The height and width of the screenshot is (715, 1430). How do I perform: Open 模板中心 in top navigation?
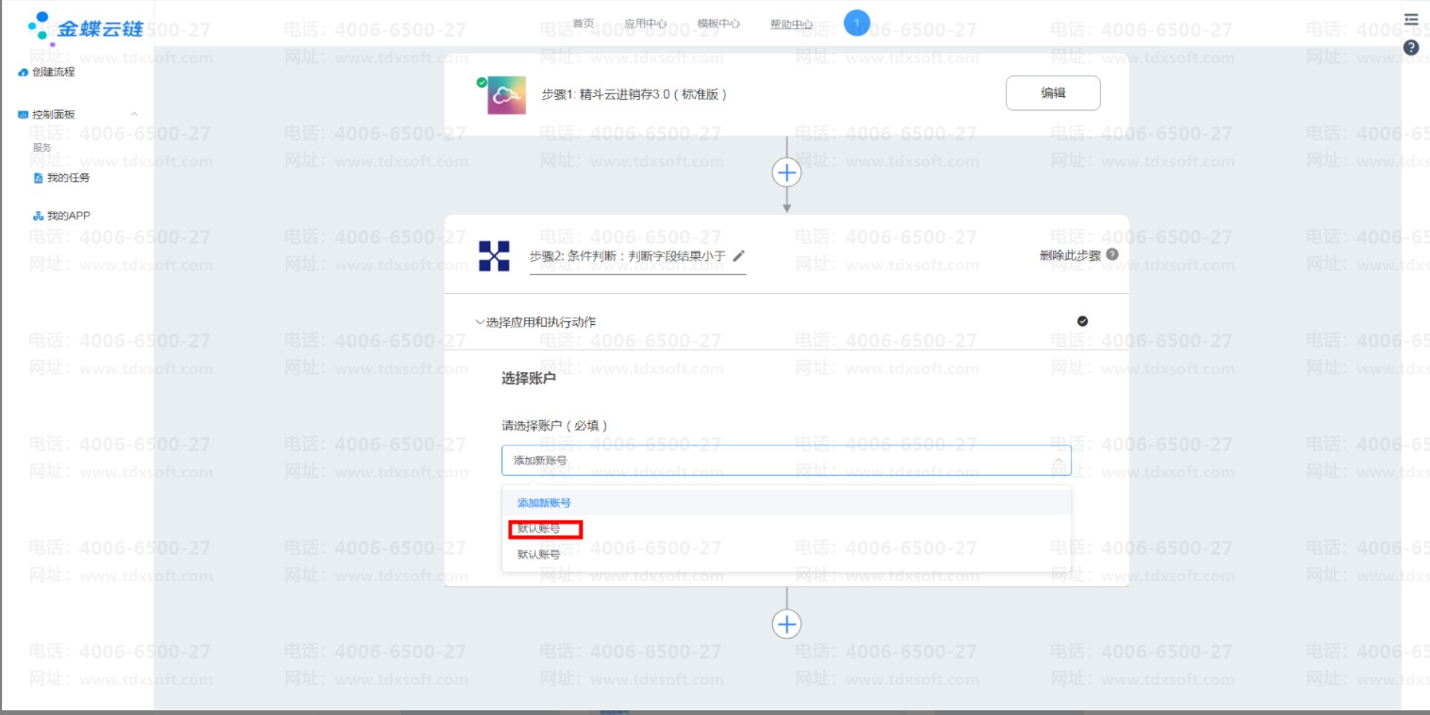tap(718, 24)
